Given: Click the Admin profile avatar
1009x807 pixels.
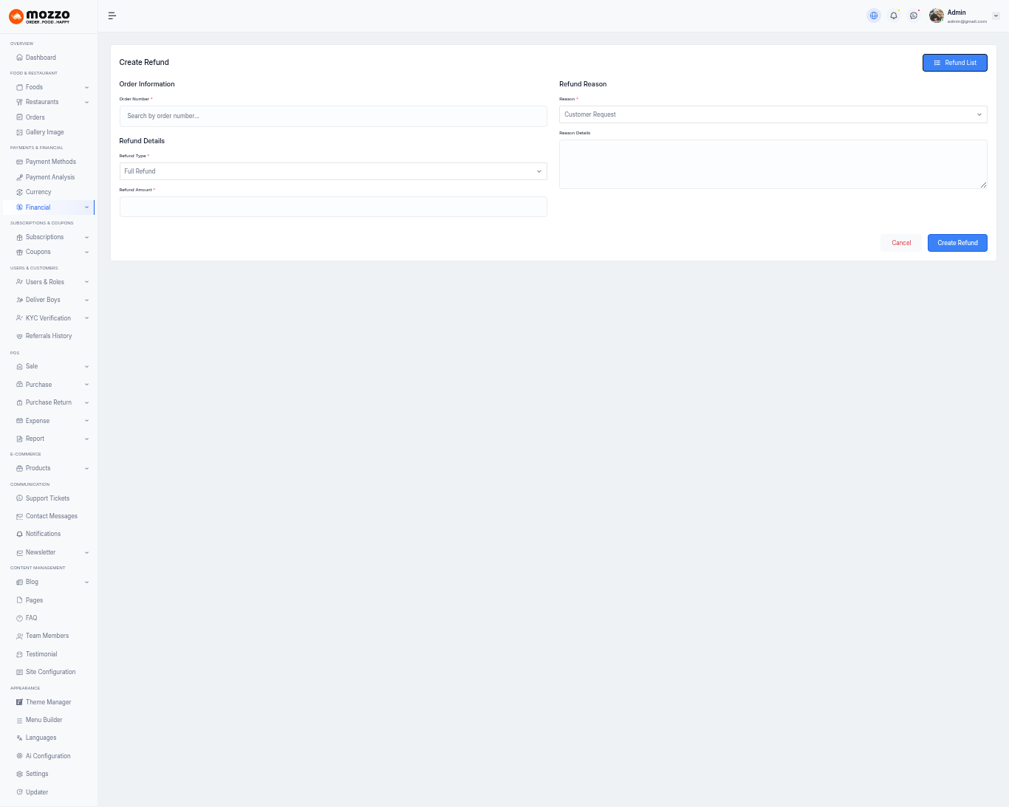Looking at the screenshot, I should (x=937, y=16).
